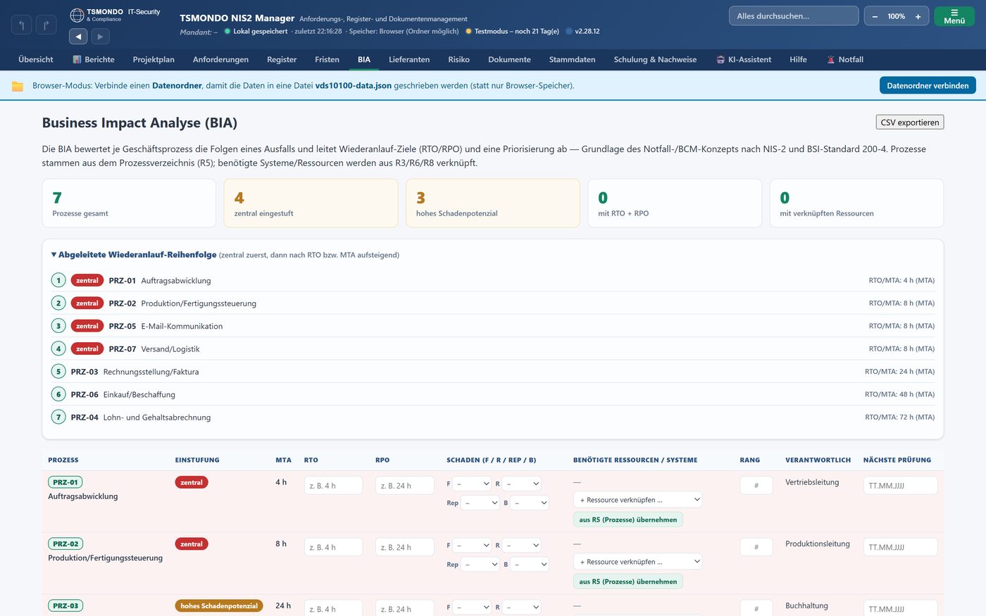Click rank circle 5 for Rechnungsstellung/Faktura
The width and height of the screenshot is (986, 616).
[x=58, y=371]
